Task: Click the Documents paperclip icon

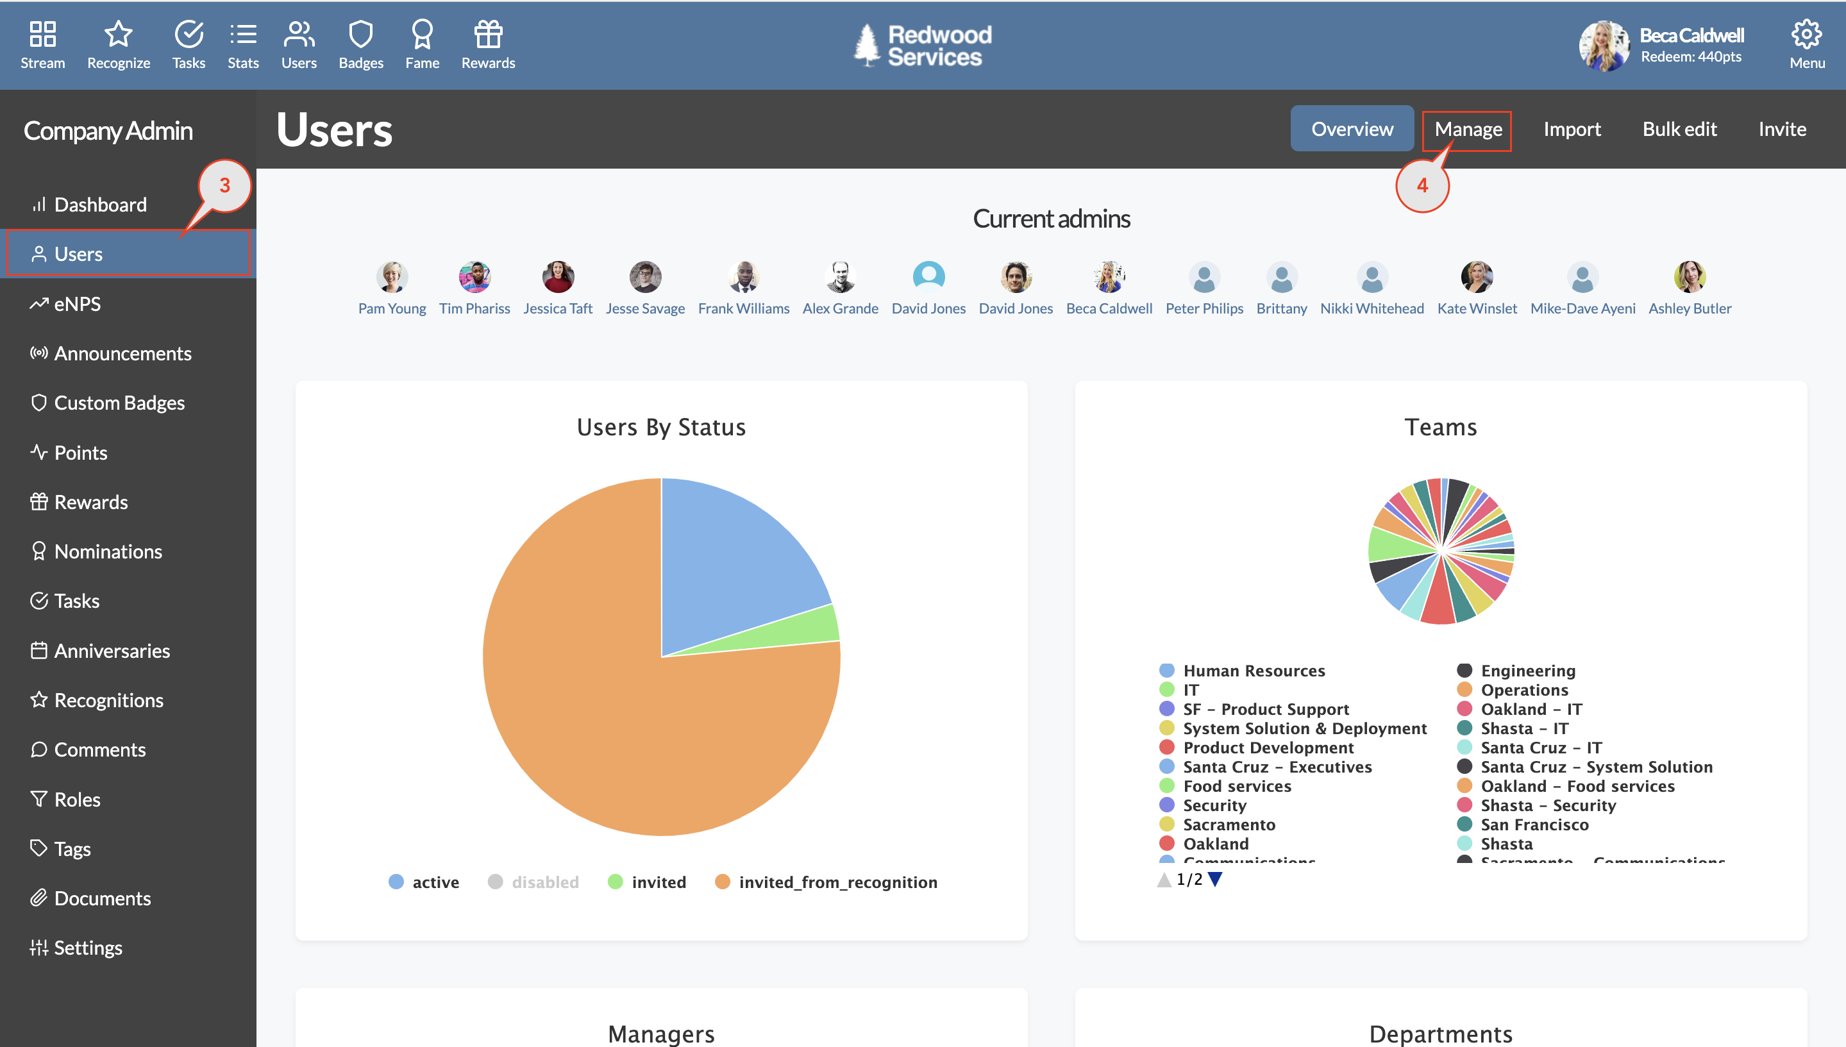Action: pos(39,898)
